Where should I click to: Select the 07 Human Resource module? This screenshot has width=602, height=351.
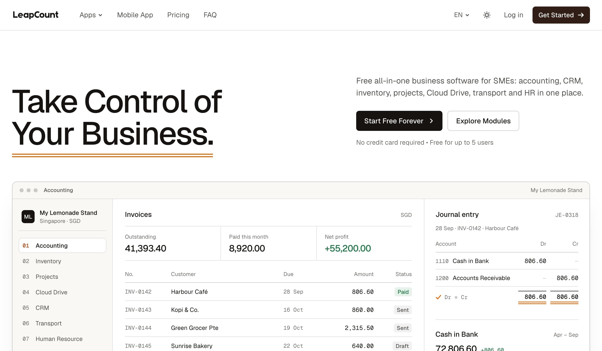[x=62, y=339]
